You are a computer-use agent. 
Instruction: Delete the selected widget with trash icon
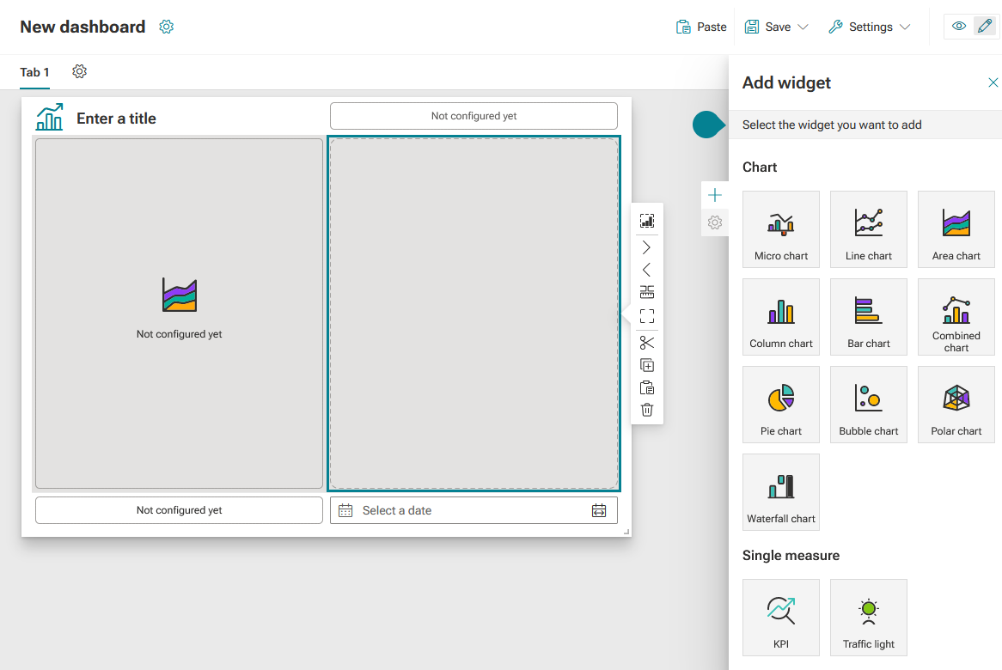coord(647,410)
